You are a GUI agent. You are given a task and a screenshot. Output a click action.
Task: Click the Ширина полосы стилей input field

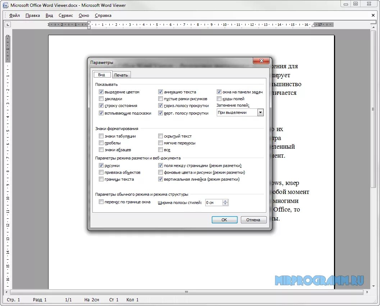214,203
